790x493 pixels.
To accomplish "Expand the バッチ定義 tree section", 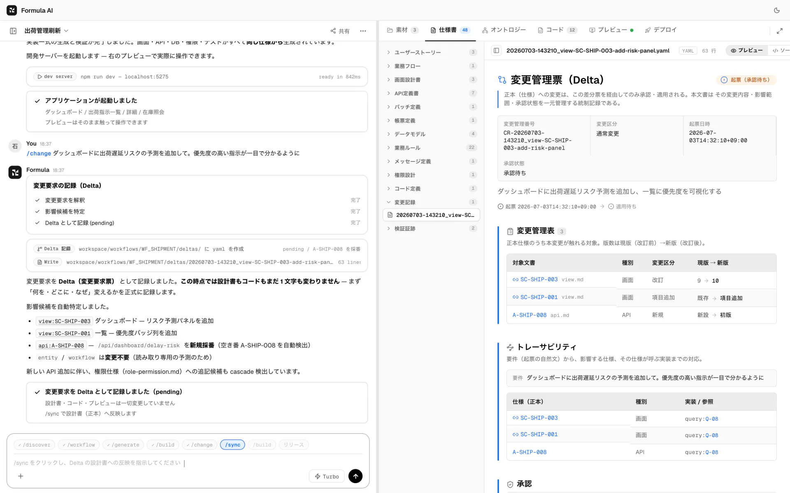I will click(x=431, y=107).
